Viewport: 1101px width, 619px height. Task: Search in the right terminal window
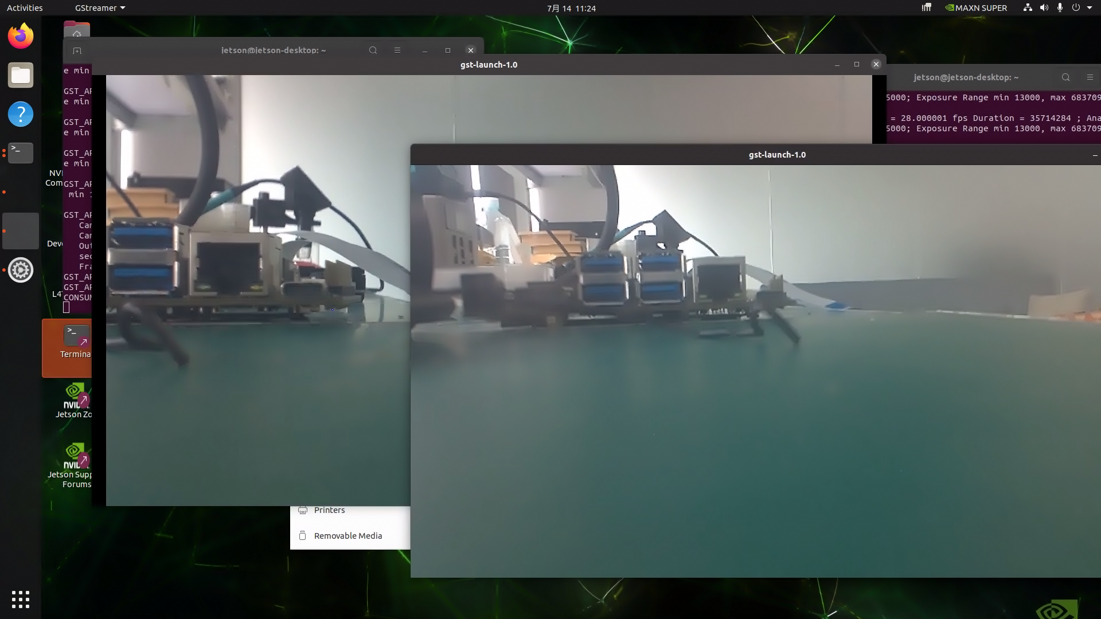(x=1066, y=77)
